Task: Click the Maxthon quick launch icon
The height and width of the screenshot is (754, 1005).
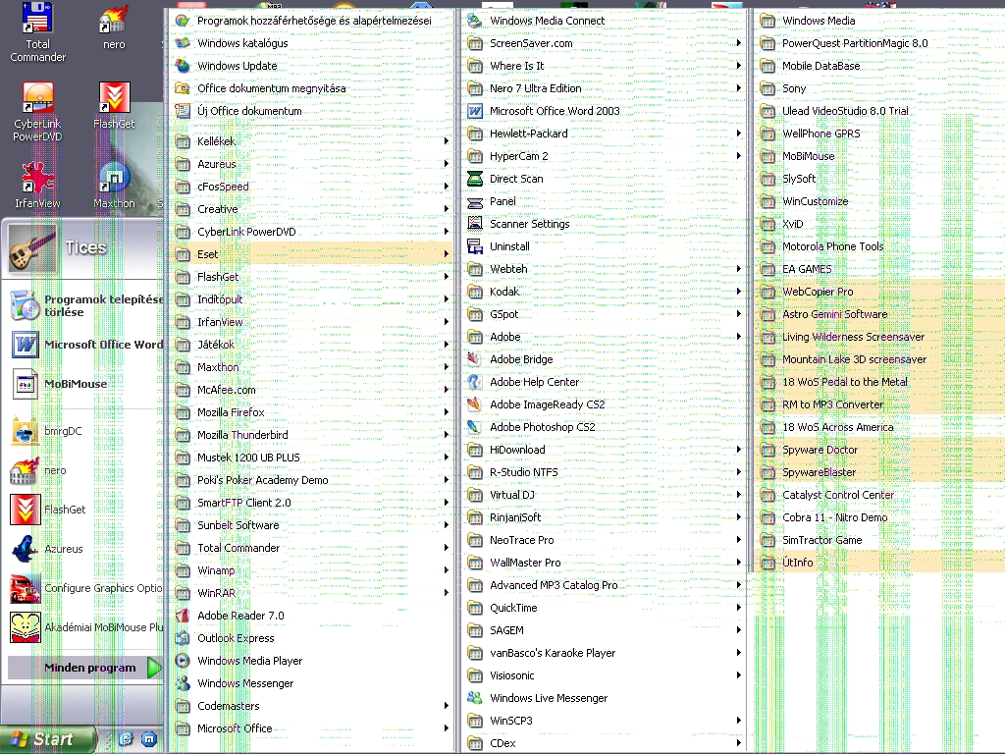Action: (149, 739)
